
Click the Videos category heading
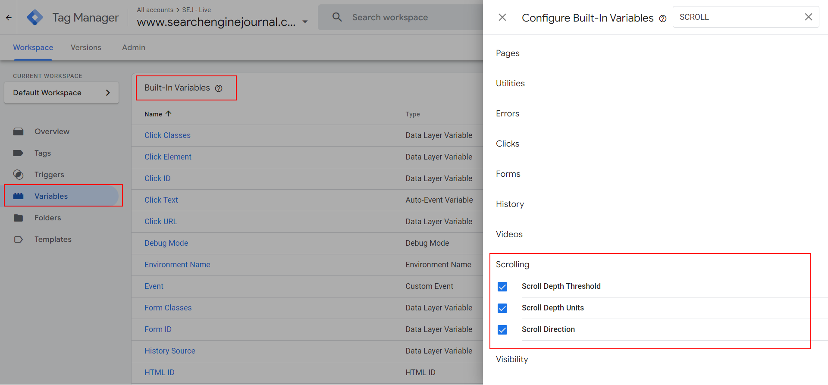[509, 234]
